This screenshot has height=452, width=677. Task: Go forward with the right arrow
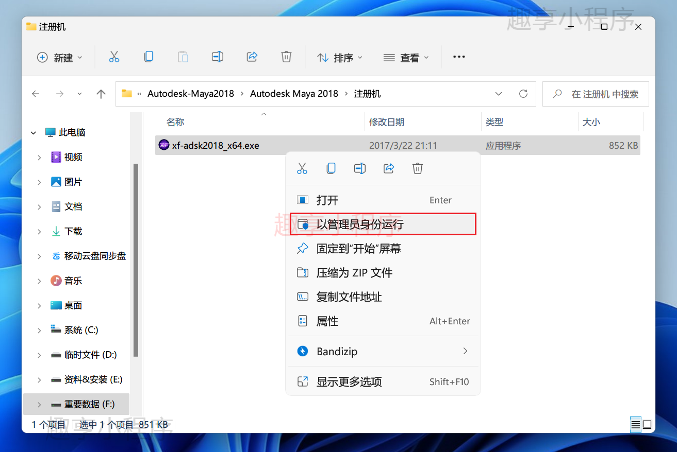(60, 94)
